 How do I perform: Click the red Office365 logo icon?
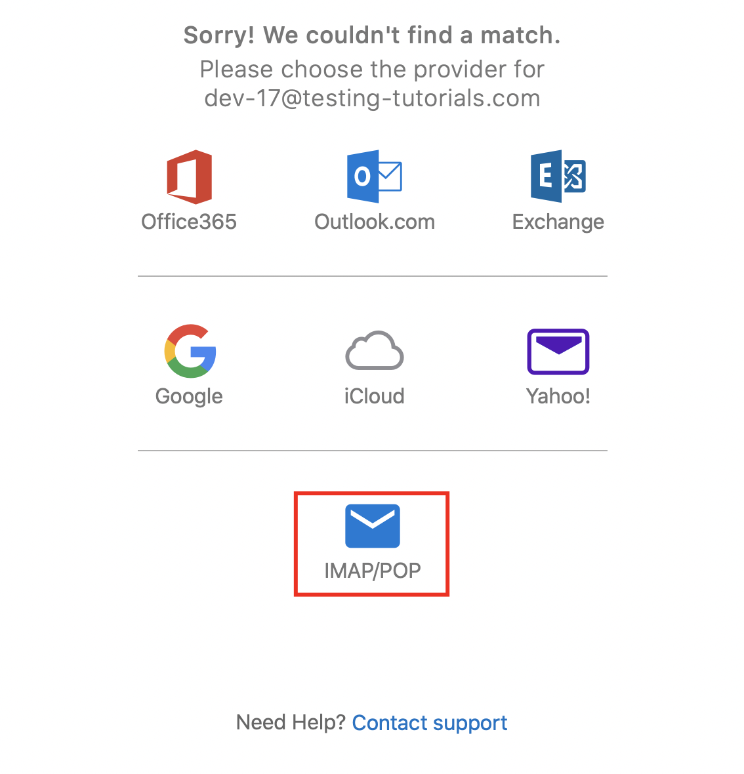(x=189, y=176)
